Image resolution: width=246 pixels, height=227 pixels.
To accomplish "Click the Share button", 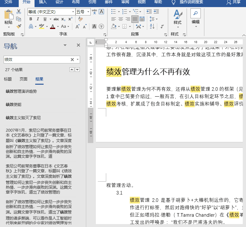I will point(234,2).
